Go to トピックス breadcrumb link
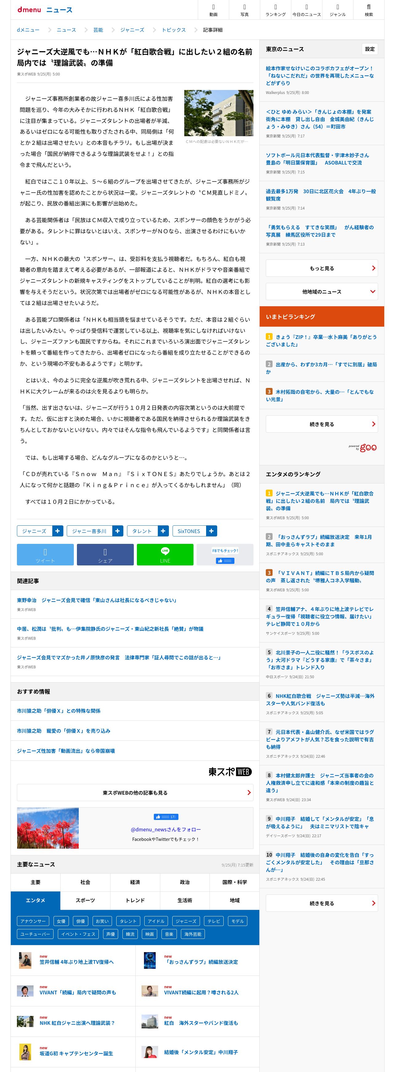The height and width of the screenshot is (1072, 395). (174, 30)
